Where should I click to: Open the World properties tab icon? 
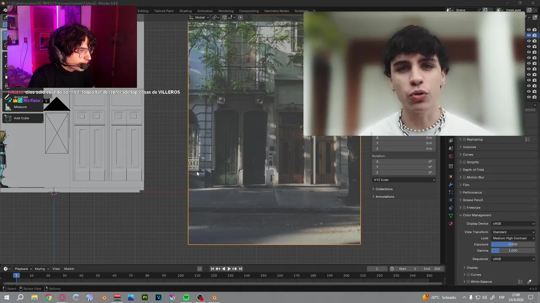[x=451, y=156]
